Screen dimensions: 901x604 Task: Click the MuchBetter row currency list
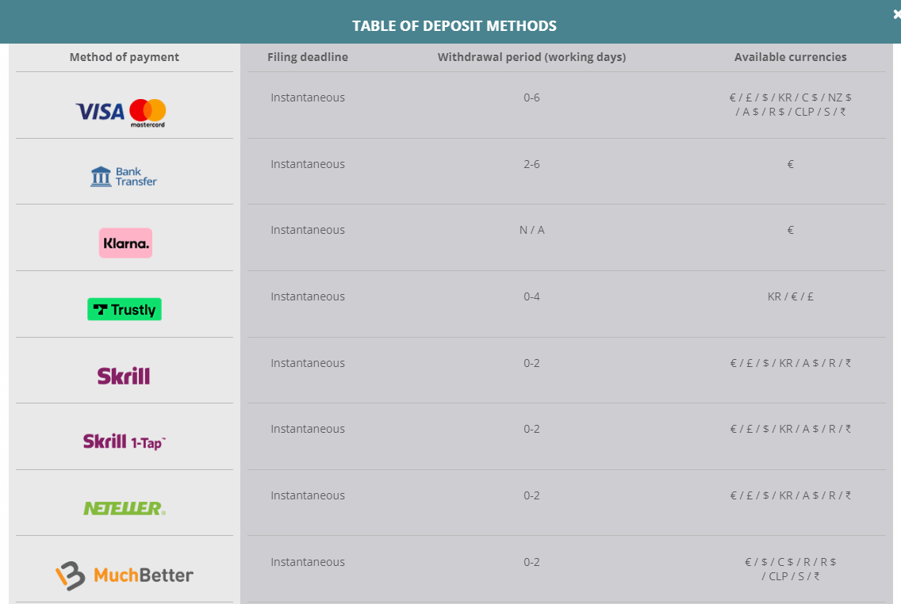(790, 569)
